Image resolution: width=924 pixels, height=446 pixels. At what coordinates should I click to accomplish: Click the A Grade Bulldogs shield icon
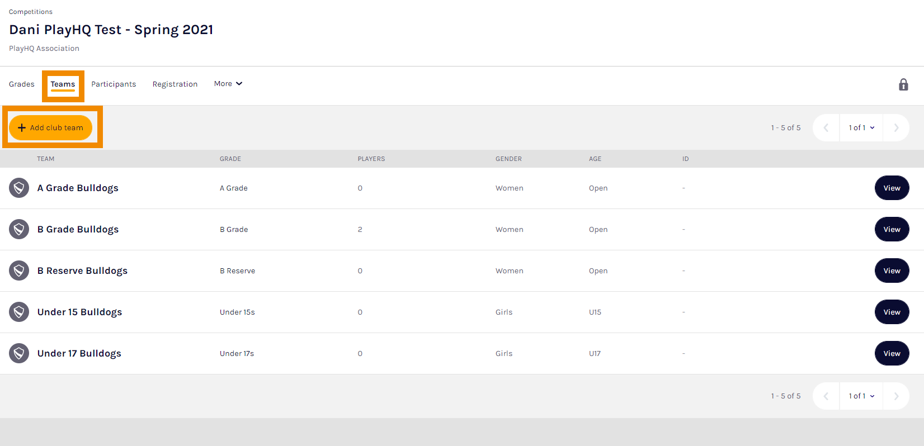tap(19, 188)
